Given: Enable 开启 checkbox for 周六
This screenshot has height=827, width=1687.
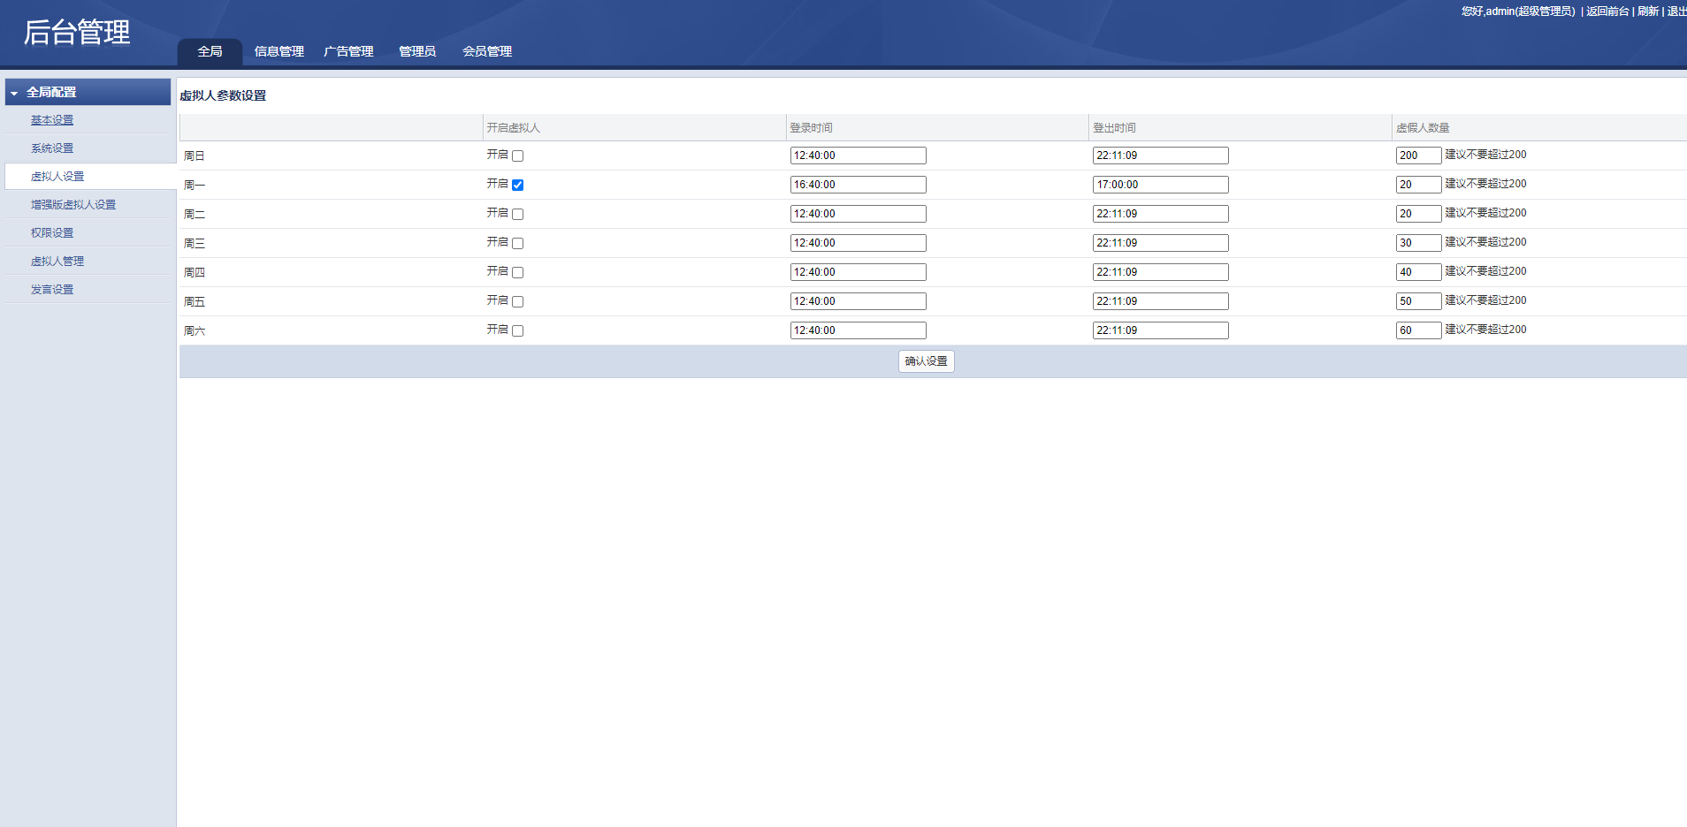Looking at the screenshot, I should (518, 331).
